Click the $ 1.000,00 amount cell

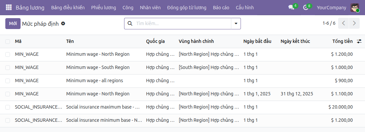click(x=342, y=67)
